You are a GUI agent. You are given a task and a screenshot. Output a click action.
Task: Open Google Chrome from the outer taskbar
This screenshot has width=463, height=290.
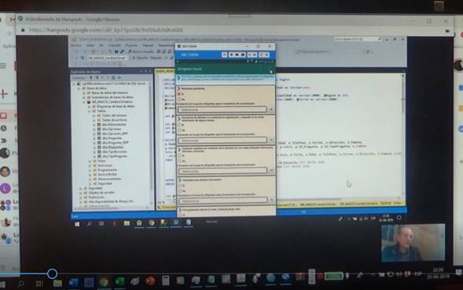(104, 281)
